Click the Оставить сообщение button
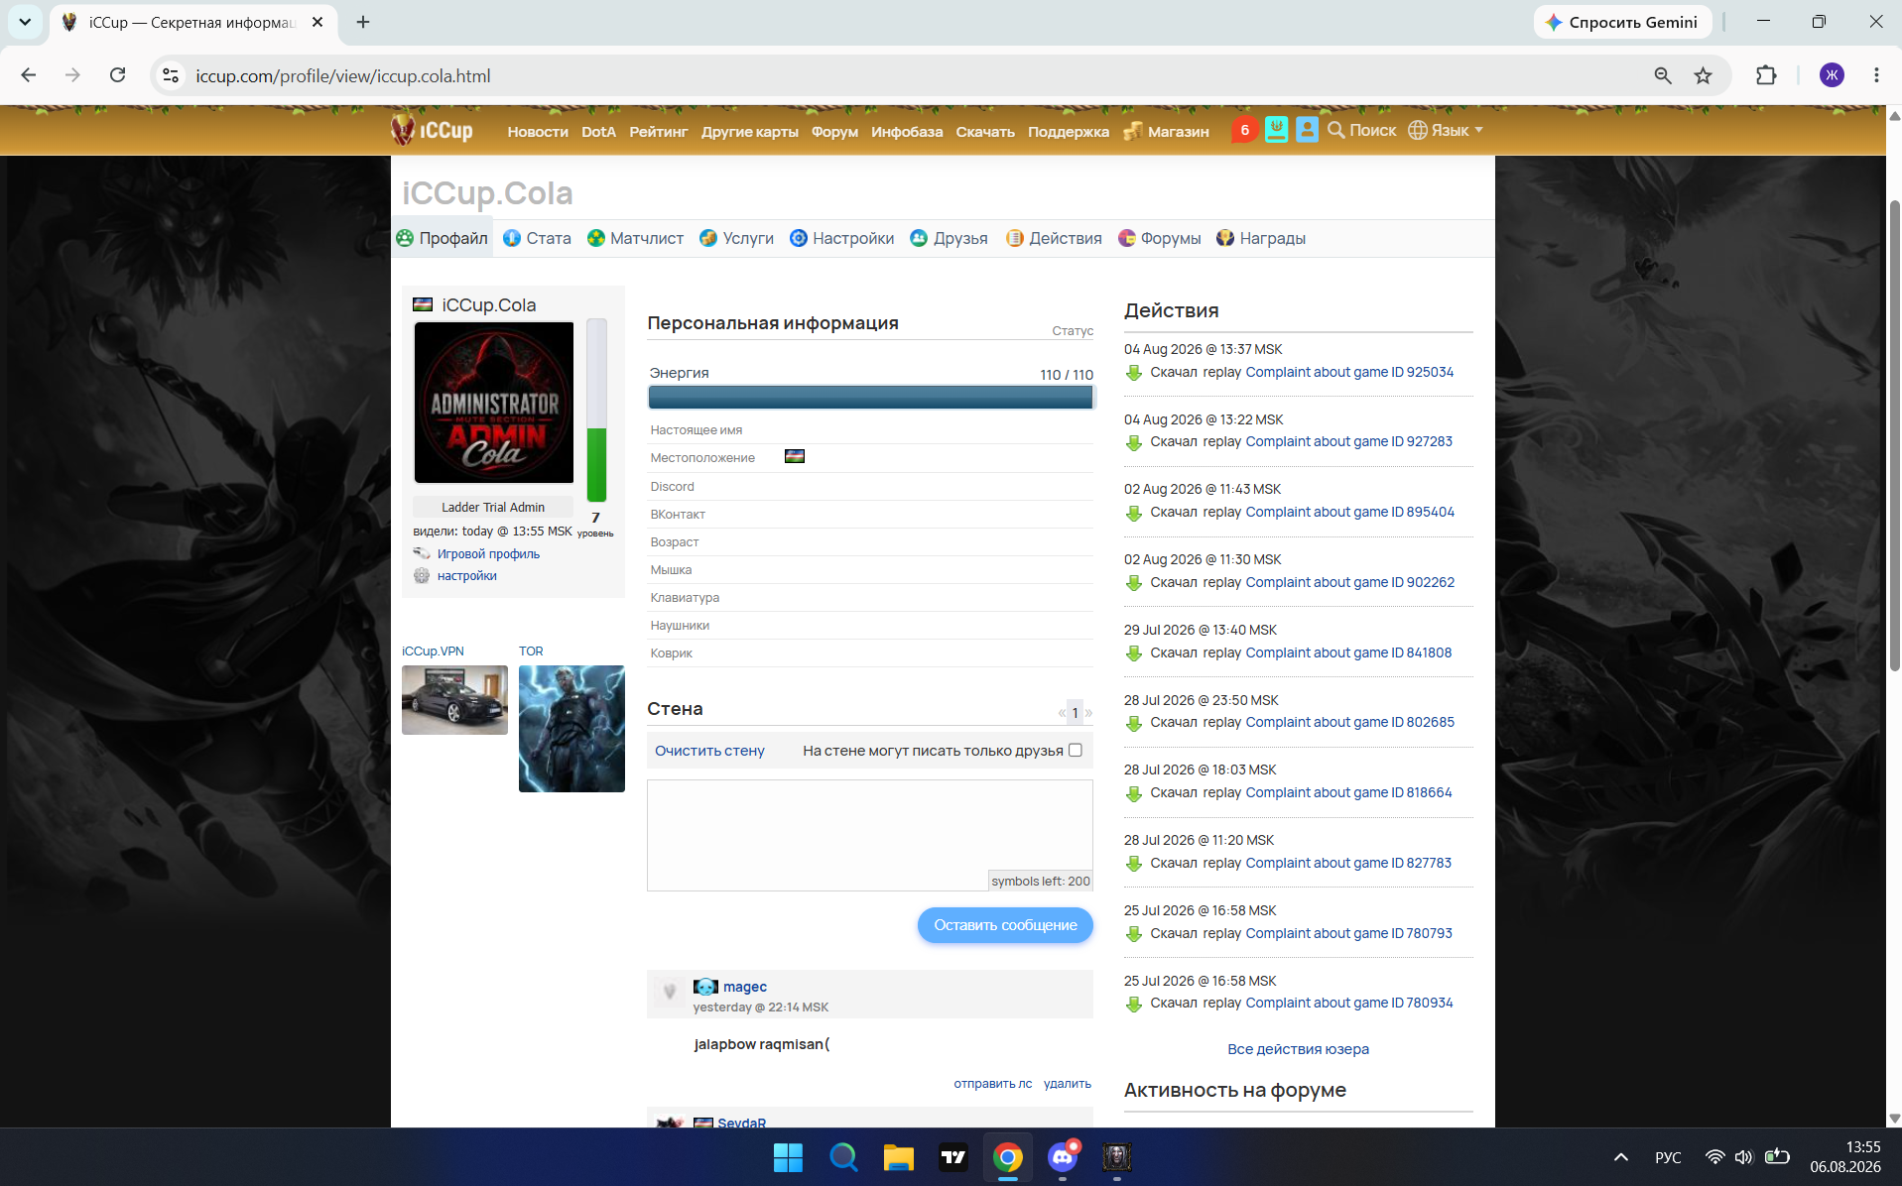 point(1005,925)
